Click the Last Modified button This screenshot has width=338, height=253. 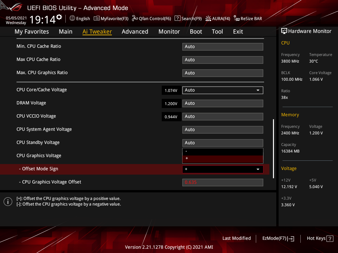(x=236, y=238)
